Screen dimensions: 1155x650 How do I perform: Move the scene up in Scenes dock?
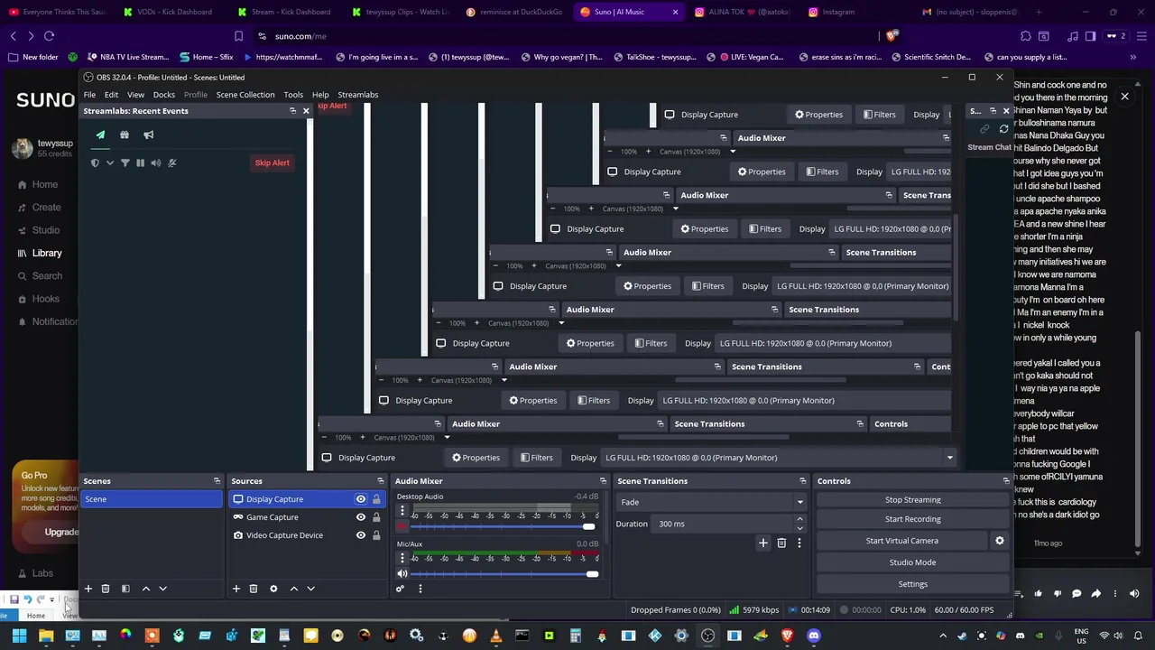coord(146,589)
